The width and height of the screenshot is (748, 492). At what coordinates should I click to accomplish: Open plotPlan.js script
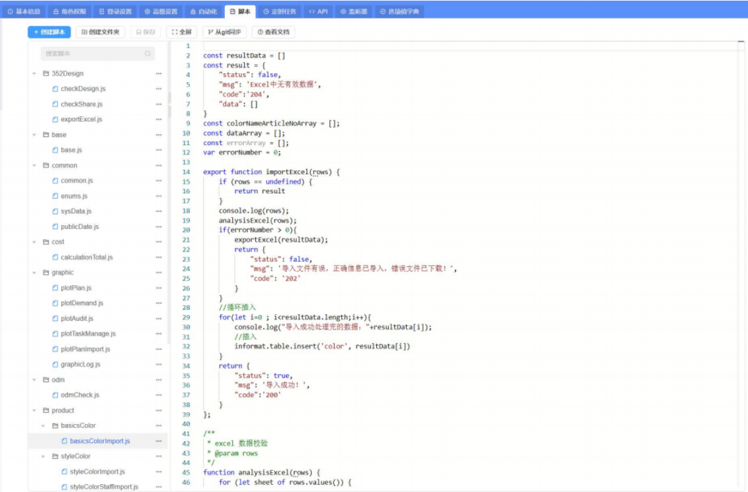click(x=76, y=288)
